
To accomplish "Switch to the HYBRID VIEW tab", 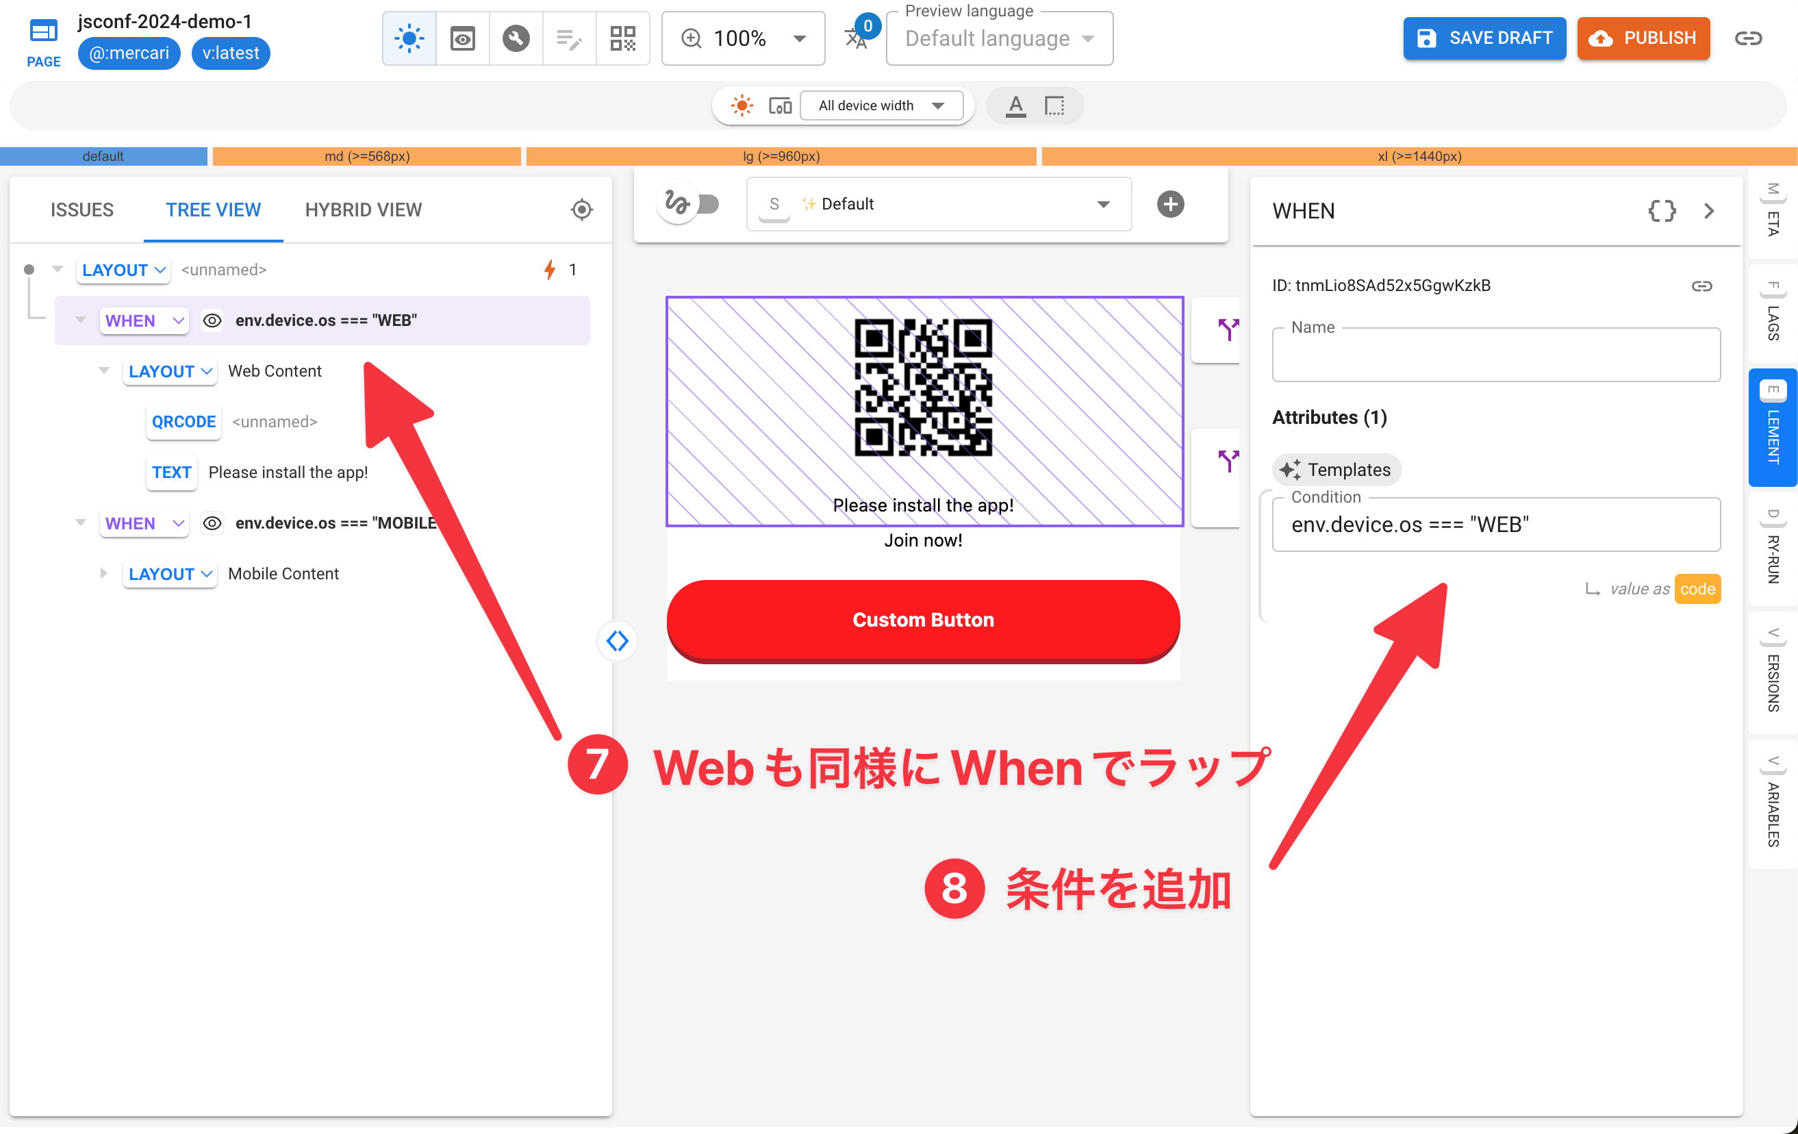I will [x=364, y=210].
